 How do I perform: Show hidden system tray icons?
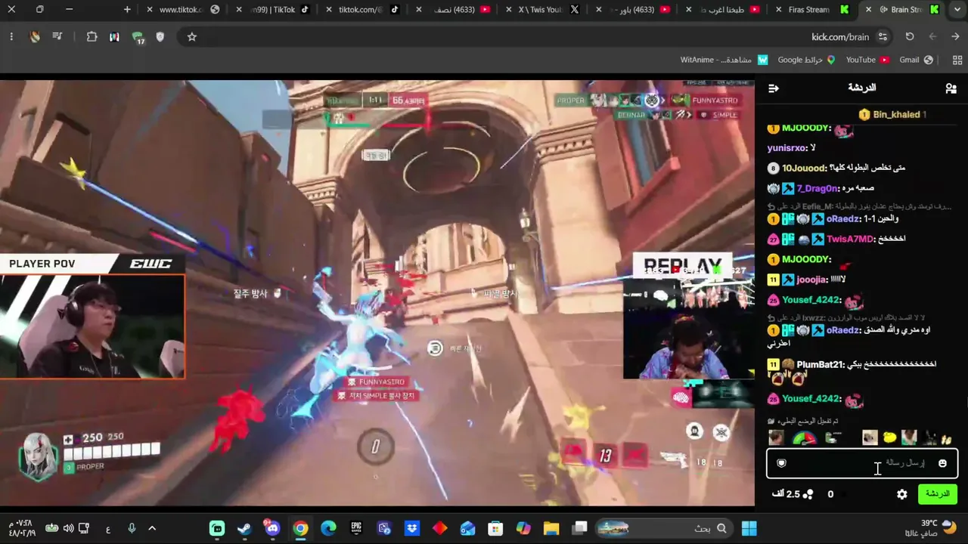pos(152,528)
